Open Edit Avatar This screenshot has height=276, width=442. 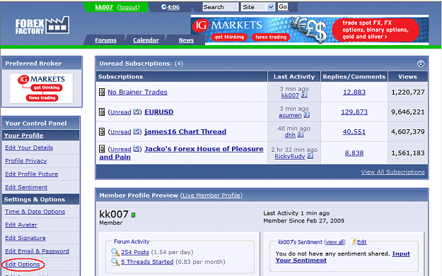21,224
